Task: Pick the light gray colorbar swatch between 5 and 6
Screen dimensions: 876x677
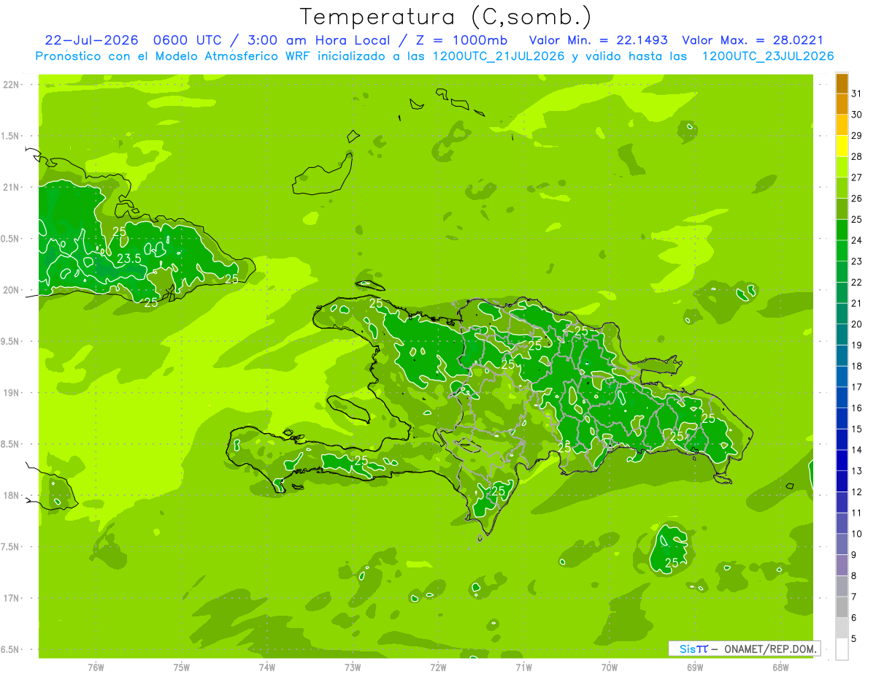Action: (842, 629)
